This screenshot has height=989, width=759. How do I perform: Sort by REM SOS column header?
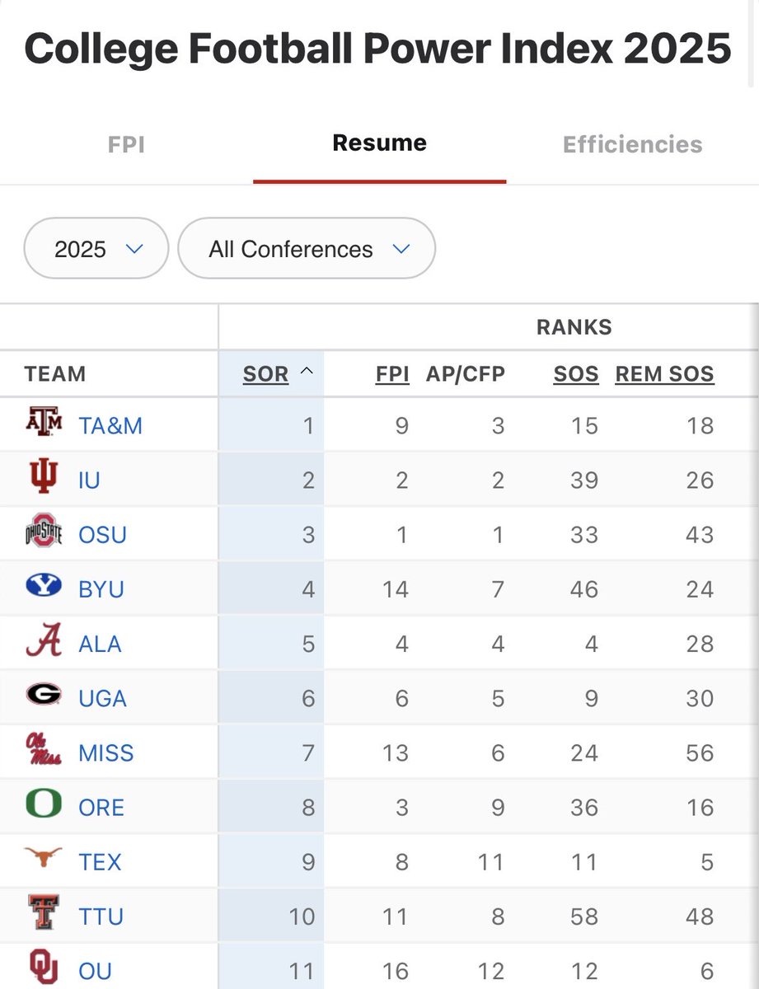click(x=664, y=374)
